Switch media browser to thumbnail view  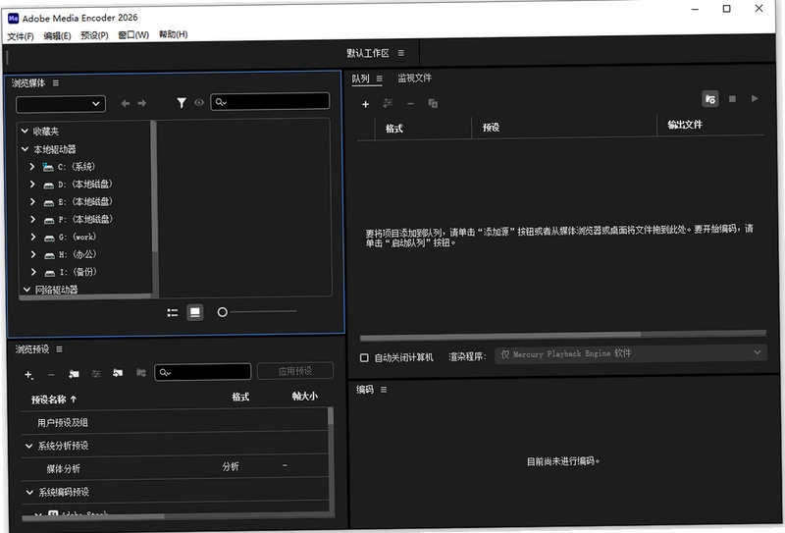(x=194, y=312)
